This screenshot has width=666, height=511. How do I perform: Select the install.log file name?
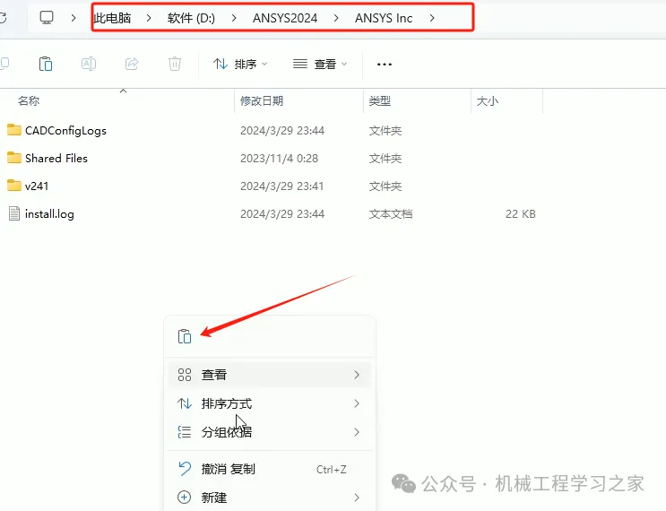coord(49,213)
